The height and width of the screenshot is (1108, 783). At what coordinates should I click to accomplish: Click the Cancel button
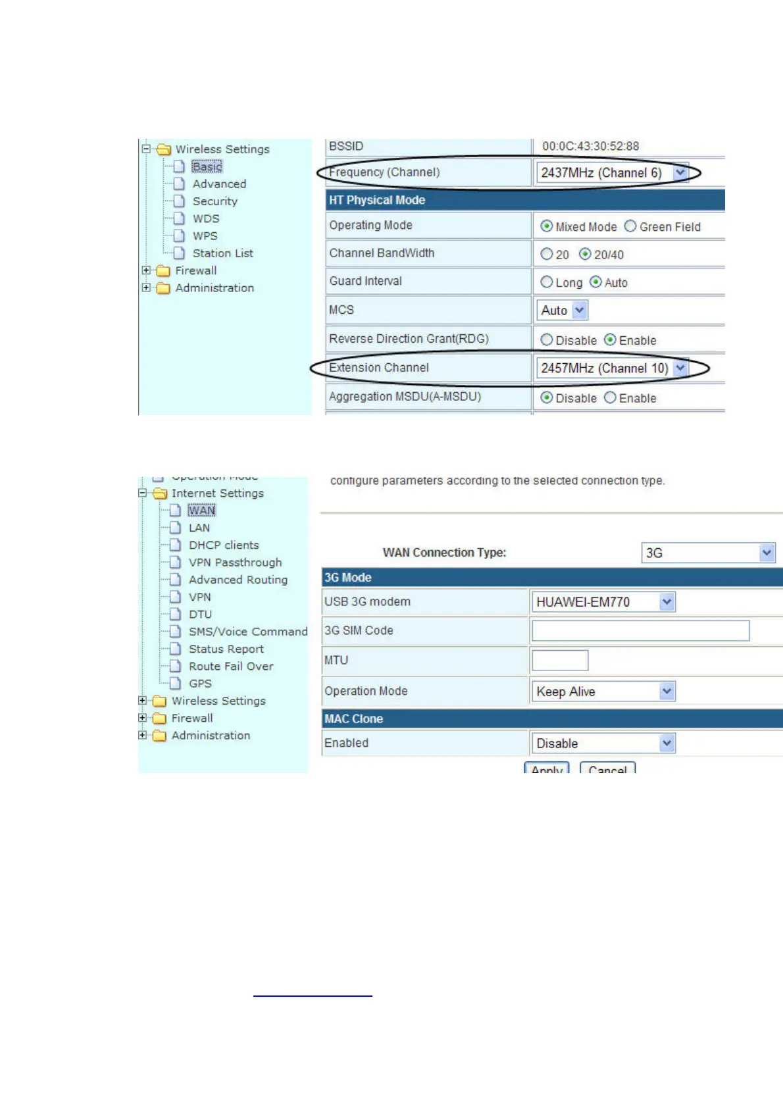(x=607, y=768)
